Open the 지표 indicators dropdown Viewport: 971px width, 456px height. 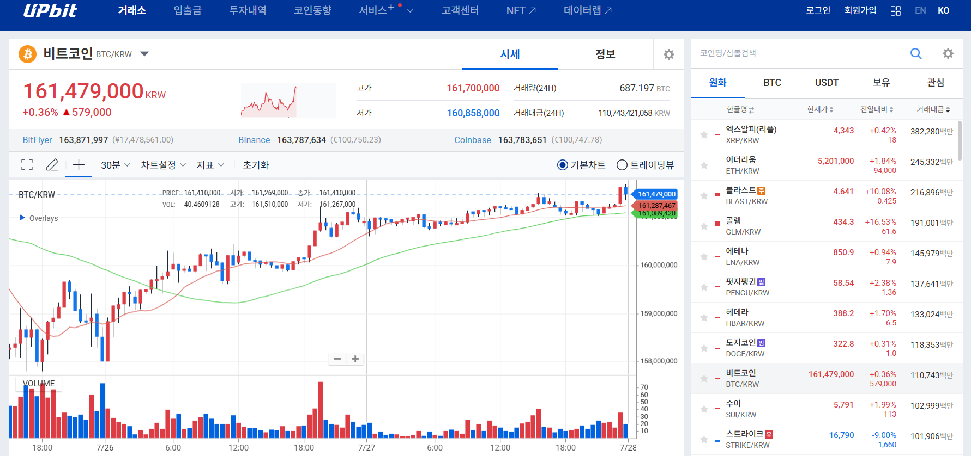[x=210, y=165]
